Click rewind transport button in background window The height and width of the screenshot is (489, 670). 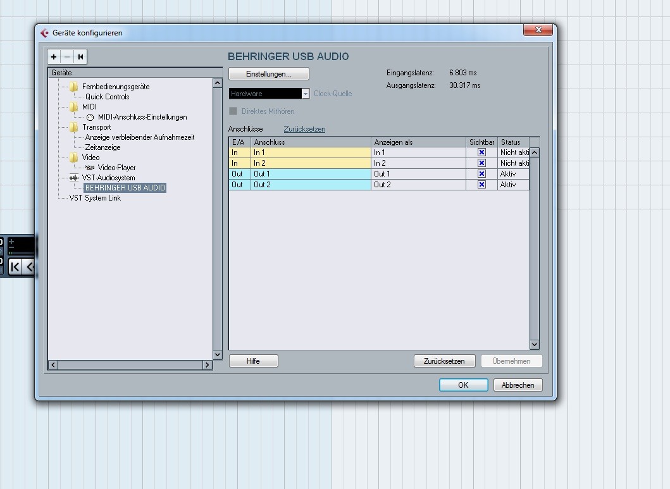28,267
